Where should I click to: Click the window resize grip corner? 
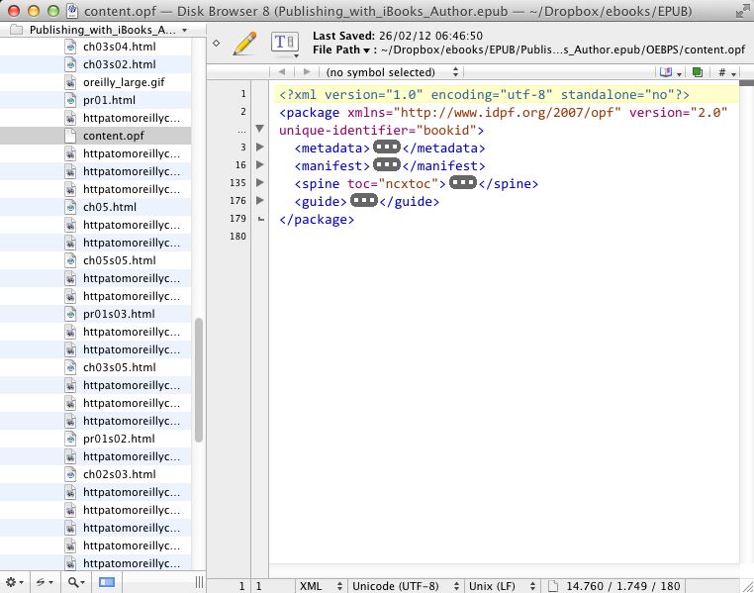pyautogui.click(x=748, y=586)
